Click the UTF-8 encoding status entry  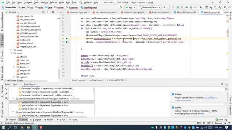pyautogui.click(x=210, y=123)
